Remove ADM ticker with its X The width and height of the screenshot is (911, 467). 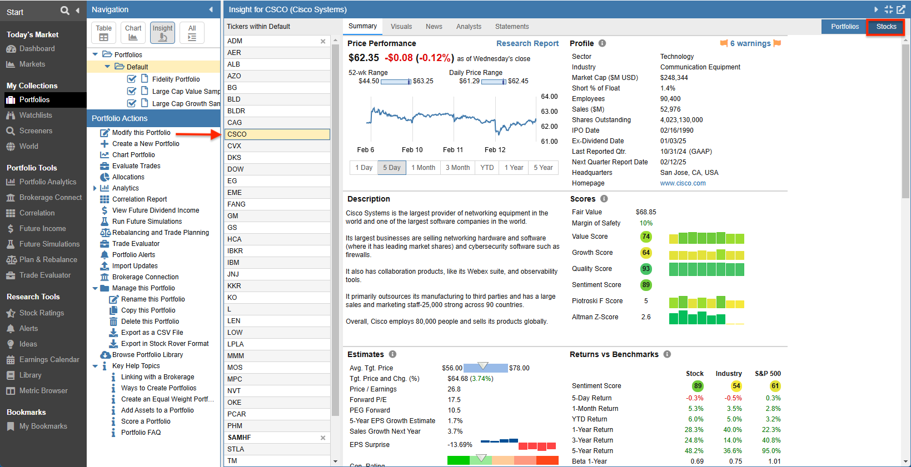coord(323,41)
